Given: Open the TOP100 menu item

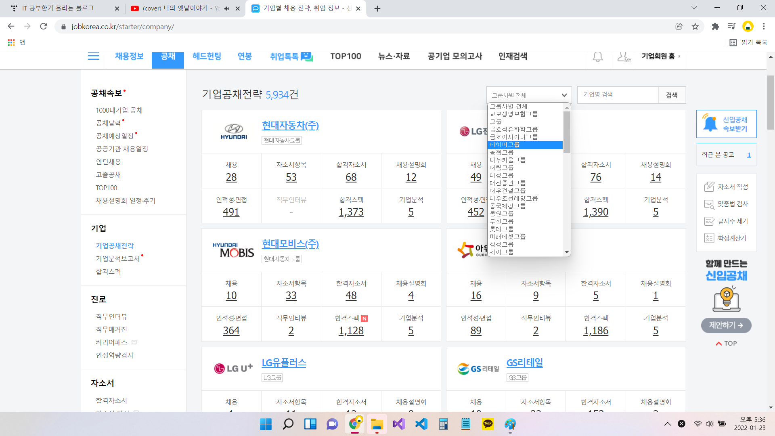Looking at the screenshot, I should (x=346, y=57).
